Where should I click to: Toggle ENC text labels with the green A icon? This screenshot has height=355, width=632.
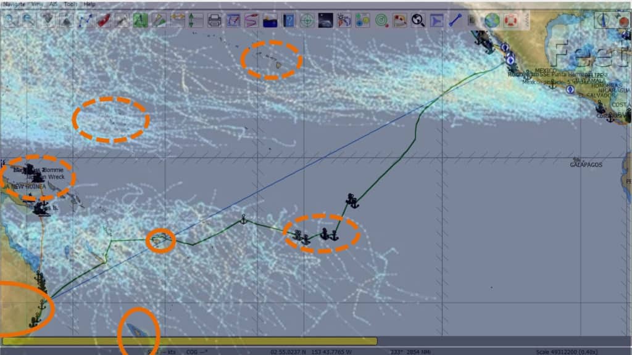coord(137,20)
